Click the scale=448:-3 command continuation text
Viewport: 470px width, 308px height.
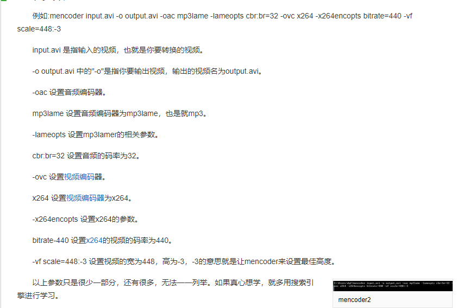pyautogui.click(x=39, y=29)
